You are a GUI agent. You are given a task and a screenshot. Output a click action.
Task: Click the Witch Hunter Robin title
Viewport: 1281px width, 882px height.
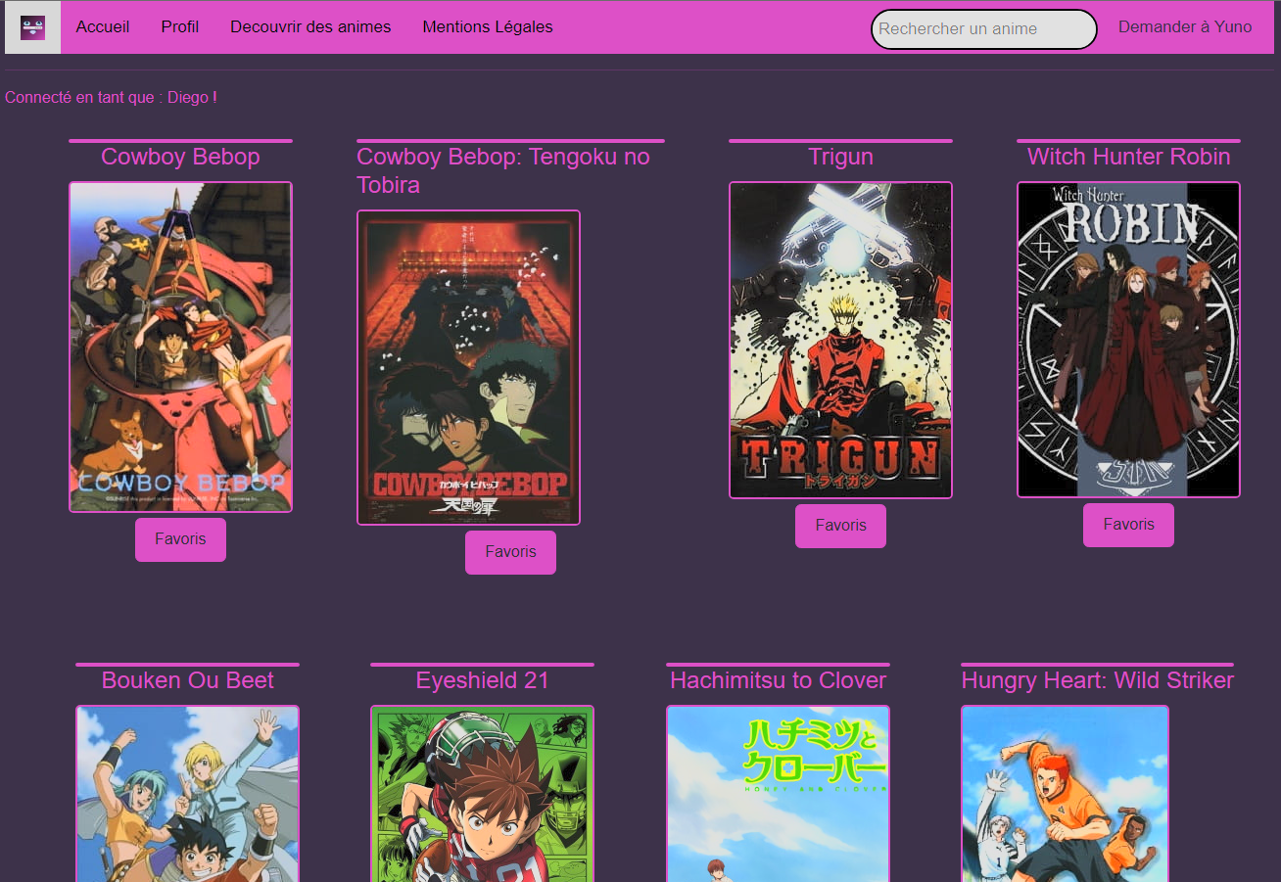pos(1128,157)
